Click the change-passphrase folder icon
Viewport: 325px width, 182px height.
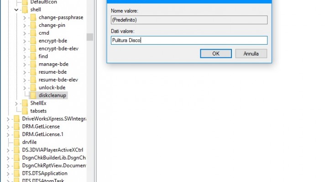(33, 17)
